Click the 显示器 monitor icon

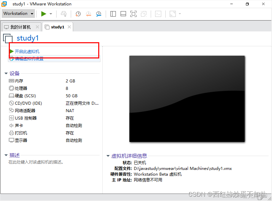(11, 140)
